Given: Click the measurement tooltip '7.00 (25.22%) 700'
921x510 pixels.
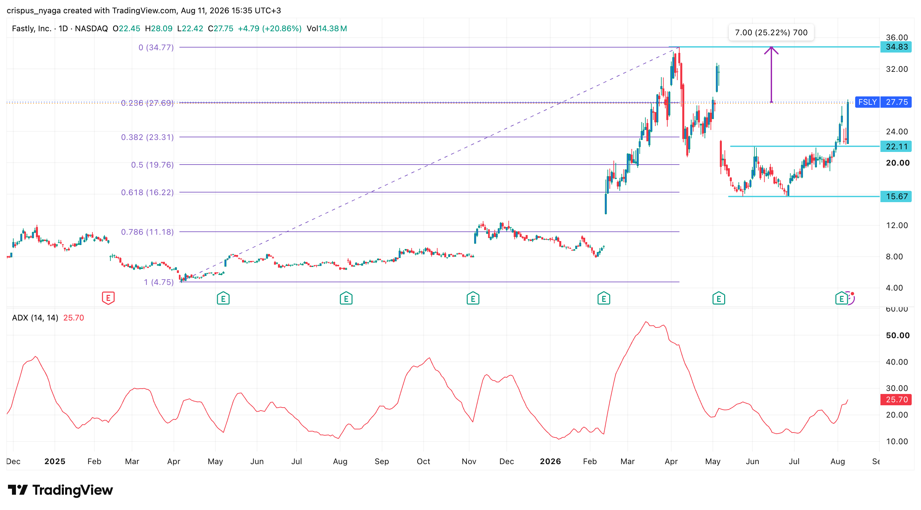Looking at the screenshot, I should (x=771, y=33).
